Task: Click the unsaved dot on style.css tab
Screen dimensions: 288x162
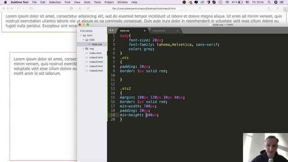Action: (144, 31)
